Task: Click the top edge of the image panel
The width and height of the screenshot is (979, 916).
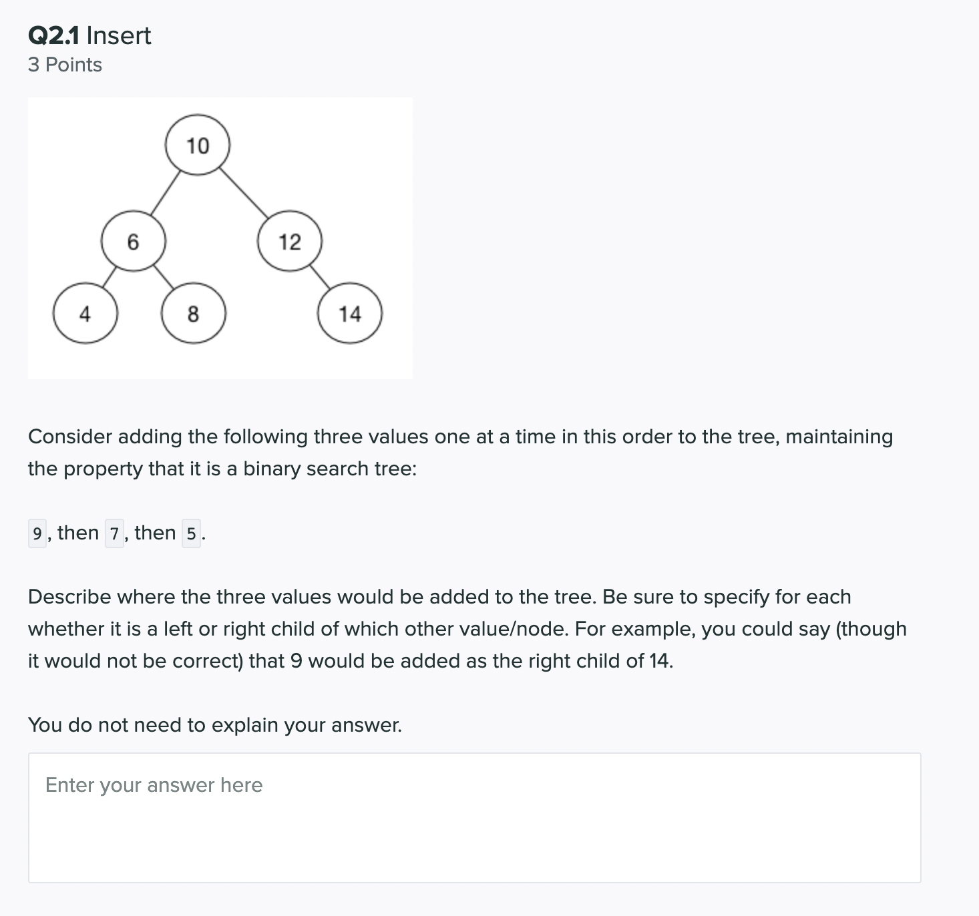Action: pyautogui.click(x=220, y=100)
